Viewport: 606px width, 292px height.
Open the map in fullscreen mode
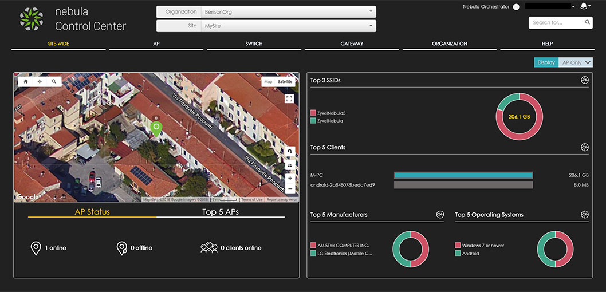coord(289,99)
